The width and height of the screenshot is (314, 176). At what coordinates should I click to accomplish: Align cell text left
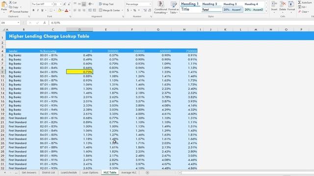tap(75, 10)
